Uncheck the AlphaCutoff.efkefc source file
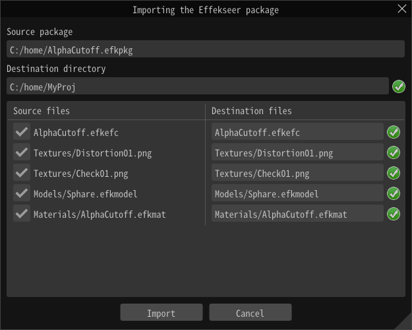This screenshot has width=412, height=330. point(22,132)
